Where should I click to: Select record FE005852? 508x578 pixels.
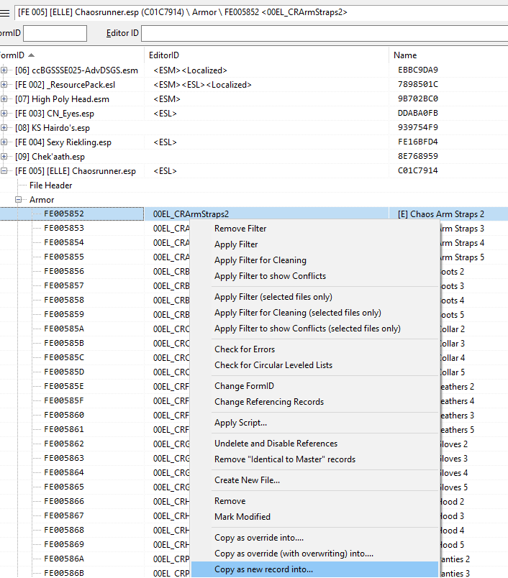point(64,214)
